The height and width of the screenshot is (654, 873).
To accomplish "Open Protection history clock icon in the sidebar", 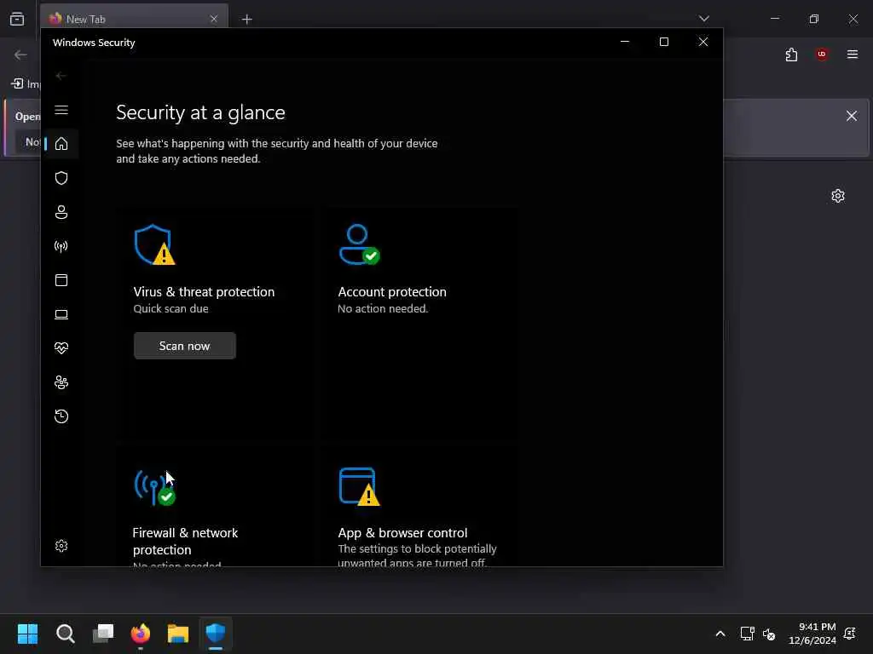I will pos(61,416).
